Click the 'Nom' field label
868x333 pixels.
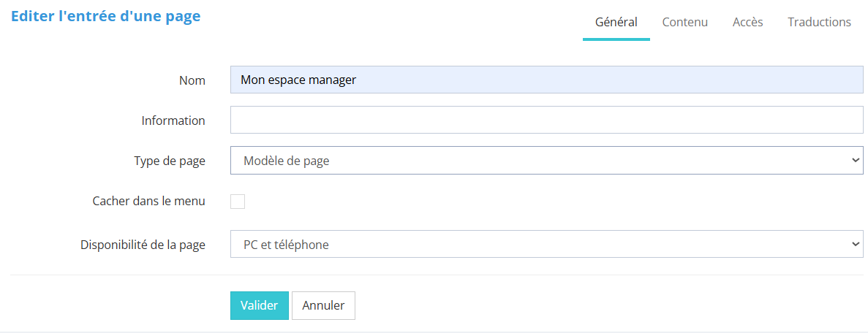pos(192,80)
